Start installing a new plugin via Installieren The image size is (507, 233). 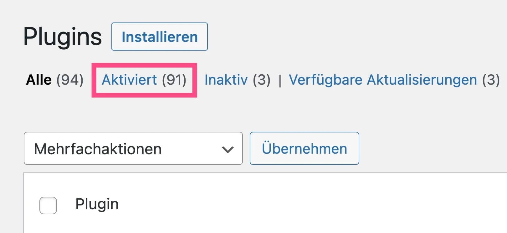pyautogui.click(x=159, y=37)
